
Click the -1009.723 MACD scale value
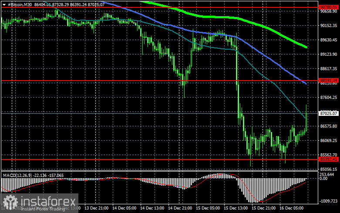pyautogui.click(x=328, y=201)
